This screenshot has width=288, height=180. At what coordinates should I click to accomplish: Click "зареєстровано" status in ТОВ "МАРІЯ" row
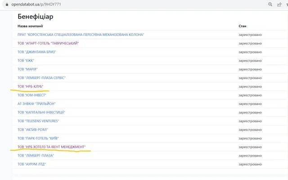250,69
